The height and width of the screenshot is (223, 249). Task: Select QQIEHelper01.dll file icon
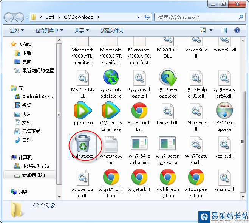[196, 78]
